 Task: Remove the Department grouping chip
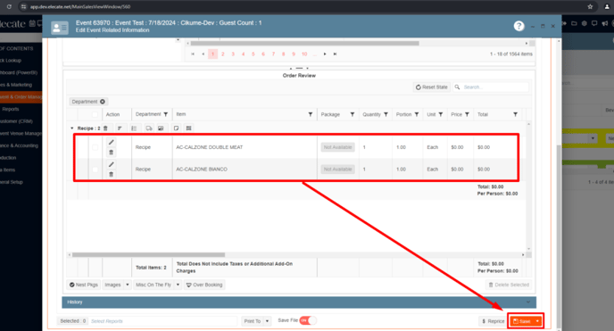103,102
